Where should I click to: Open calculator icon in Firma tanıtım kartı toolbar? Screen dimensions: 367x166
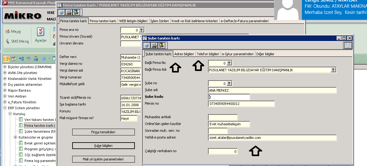tap(69, 12)
